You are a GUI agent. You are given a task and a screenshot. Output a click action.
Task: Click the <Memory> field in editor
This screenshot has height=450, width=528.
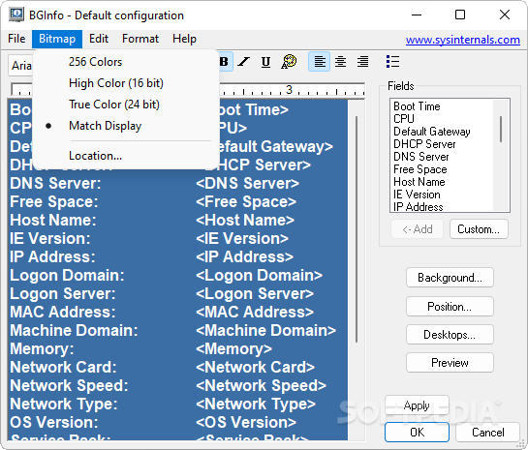234,348
